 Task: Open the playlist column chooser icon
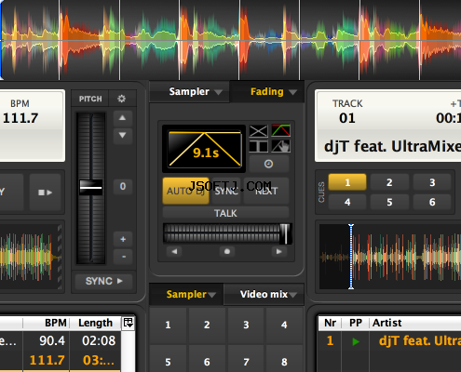point(129,323)
